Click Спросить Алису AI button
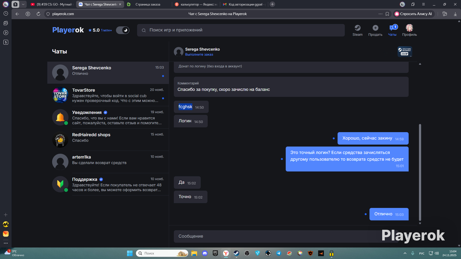The image size is (461, 259). coord(413,14)
